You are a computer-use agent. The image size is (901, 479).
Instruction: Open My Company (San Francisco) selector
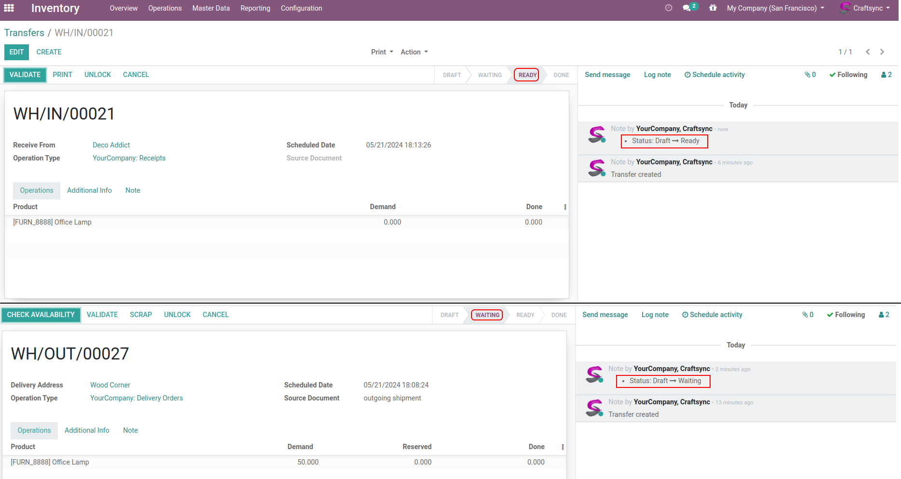click(775, 8)
